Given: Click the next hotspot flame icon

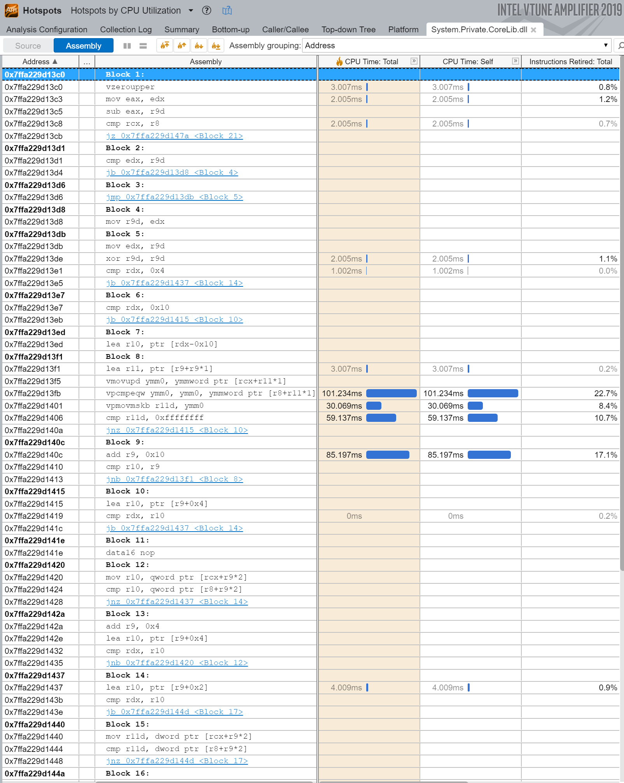Looking at the screenshot, I should click(x=199, y=45).
